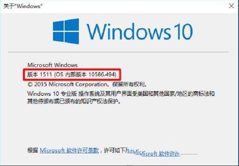Close the About Windows dialog
The image size is (239, 166).
pos(231,6)
